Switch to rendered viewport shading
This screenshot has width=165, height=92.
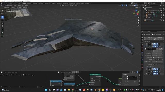[137, 5]
